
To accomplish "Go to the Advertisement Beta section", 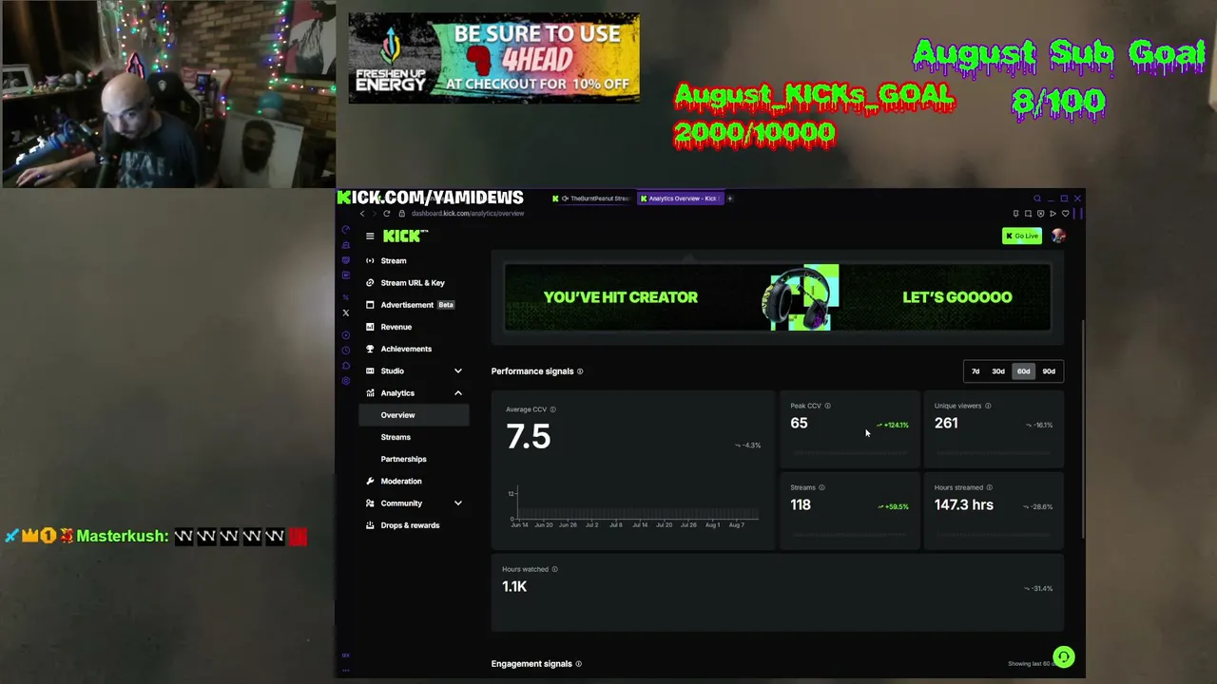I will point(417,305).
